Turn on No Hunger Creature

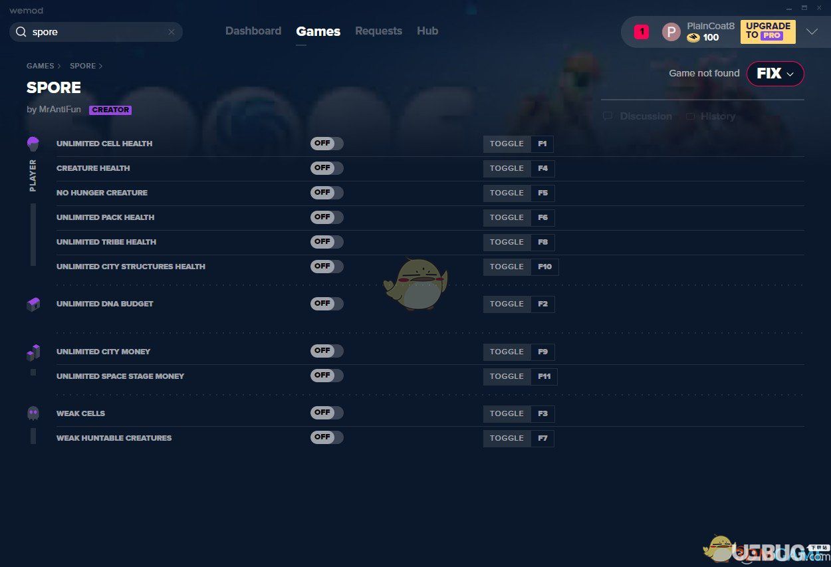(326, 193)
